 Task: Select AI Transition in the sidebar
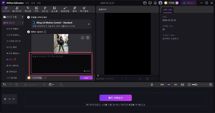(12, 72)
